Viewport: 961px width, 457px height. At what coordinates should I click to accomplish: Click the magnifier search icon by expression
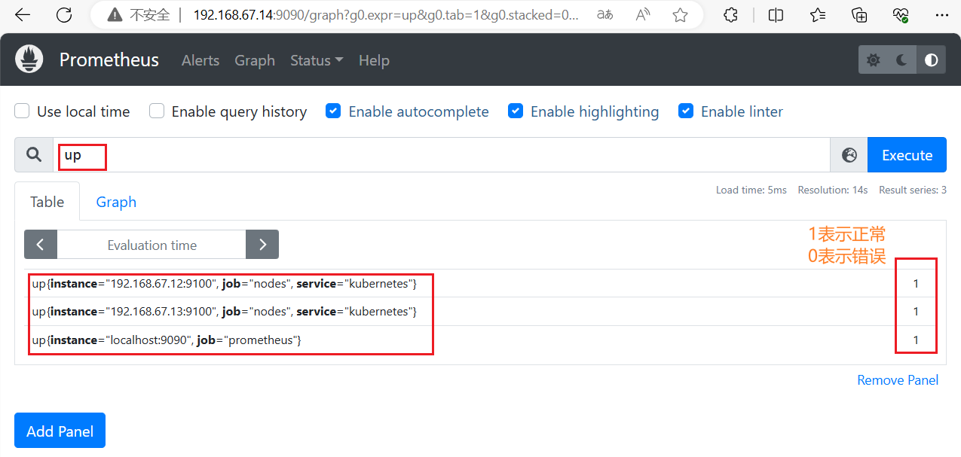click(34, 155)
